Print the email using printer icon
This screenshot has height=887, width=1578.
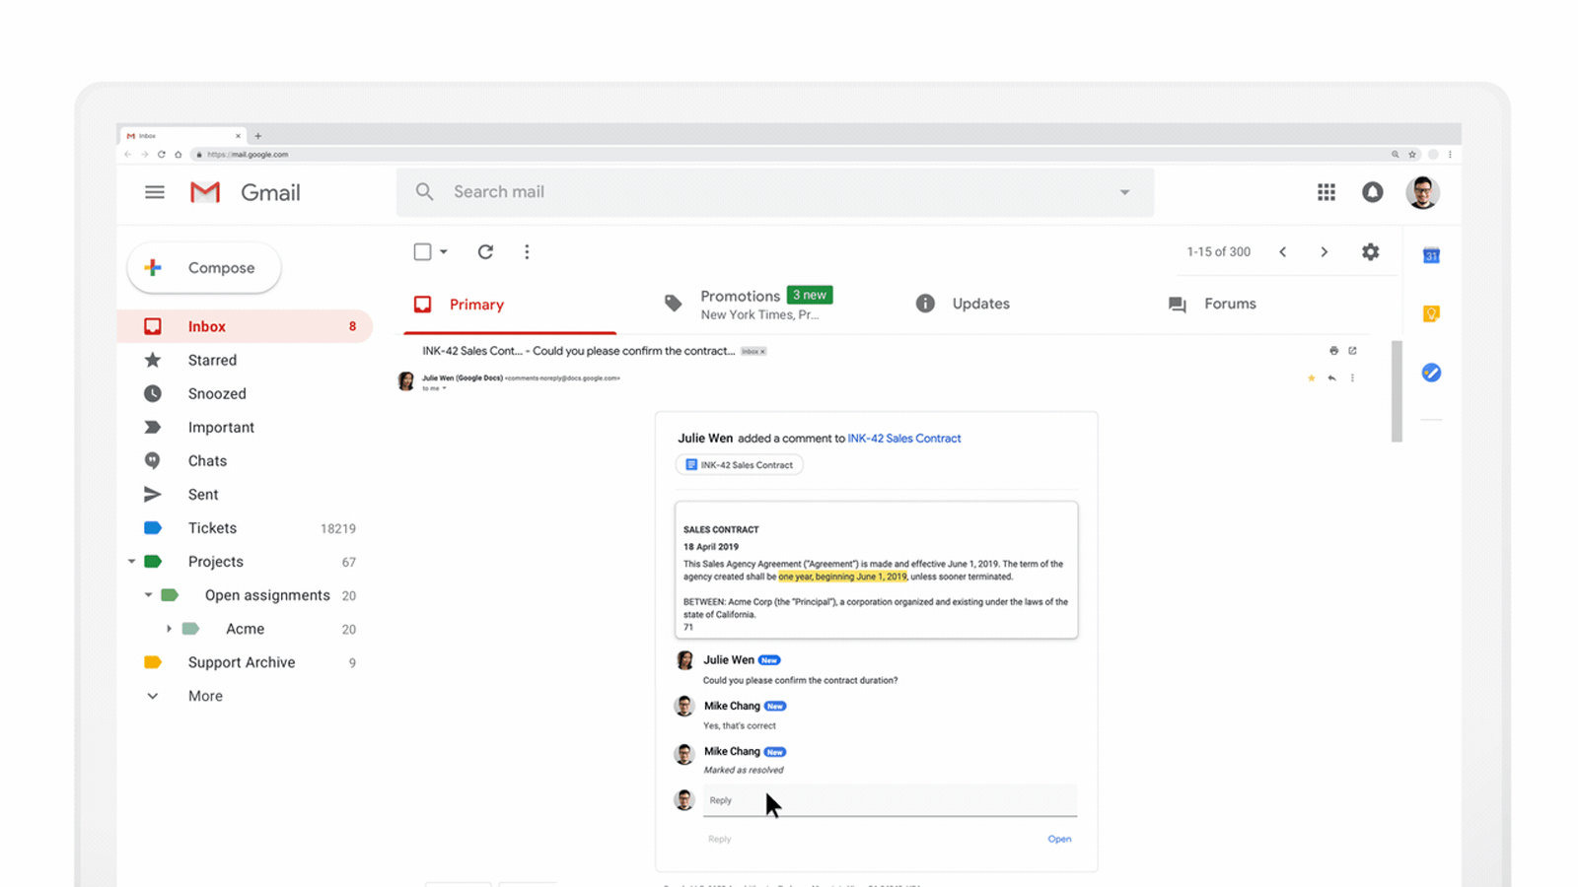coord(1333,351)
